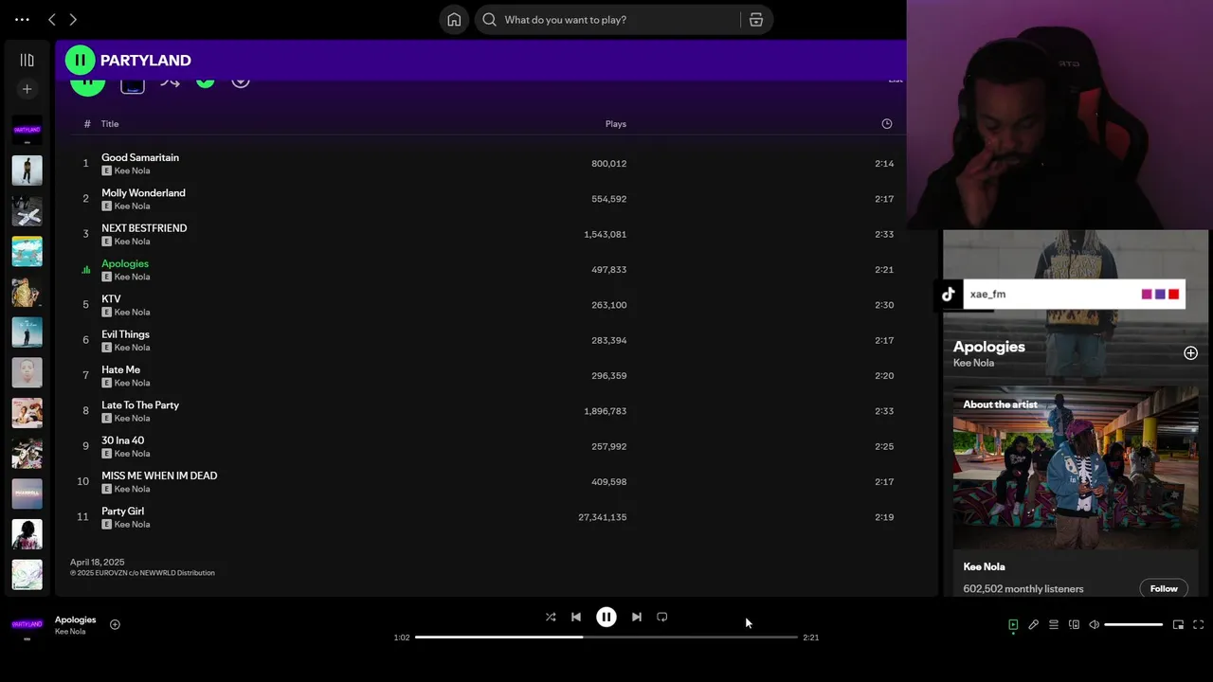Open the Browse icon in search bar
The image size is (1213, 682).
click(x=756, y=20)
